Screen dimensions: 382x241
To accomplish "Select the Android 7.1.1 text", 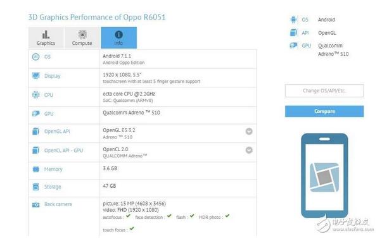I will coord(117,56).
